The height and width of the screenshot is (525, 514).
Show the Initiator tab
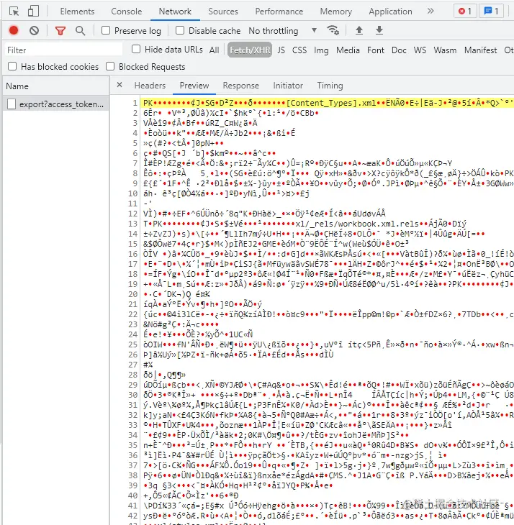(x=288, y=86)
